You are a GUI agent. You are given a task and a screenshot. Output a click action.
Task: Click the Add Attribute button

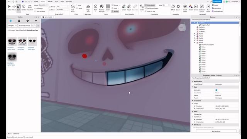216,131
